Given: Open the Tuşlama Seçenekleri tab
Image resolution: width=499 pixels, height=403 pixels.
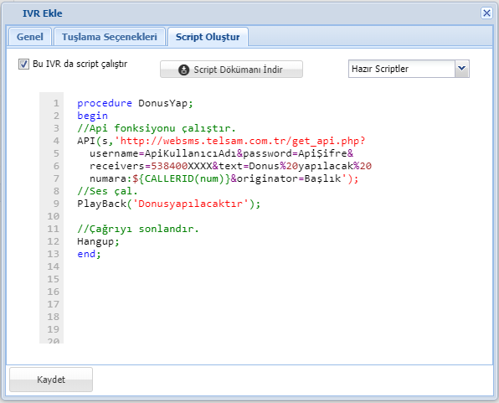Looking at the screenshot, I should 110,37.
